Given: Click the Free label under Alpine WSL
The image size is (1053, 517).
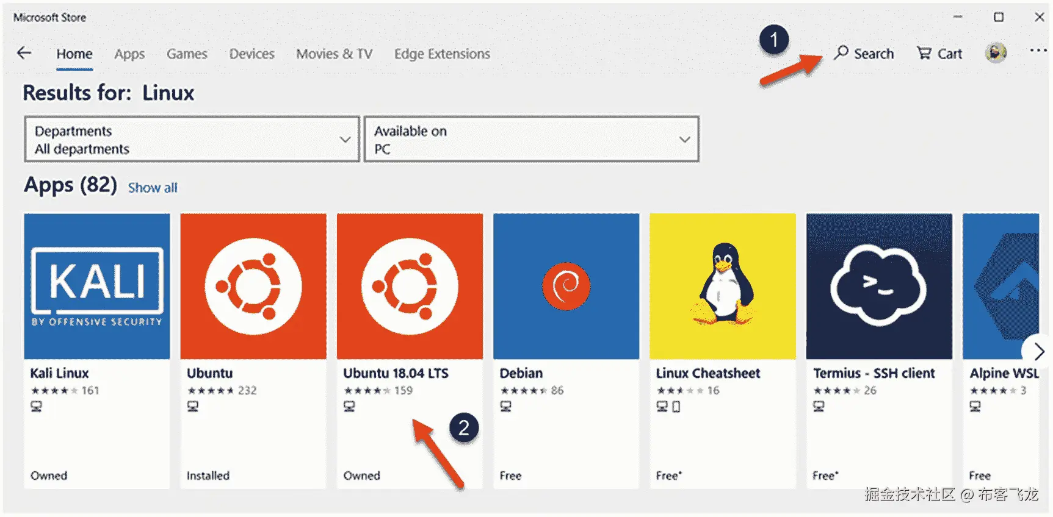Looking at the screenshot, I should (x=980, y=476).
